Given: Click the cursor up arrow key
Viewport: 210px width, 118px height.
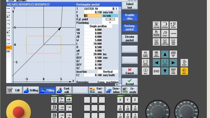Looking at the screenshot, I should 165,54.
